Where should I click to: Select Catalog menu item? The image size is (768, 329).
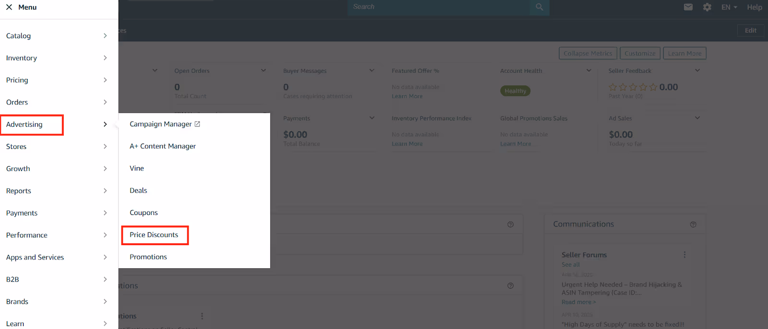tap(18, 36)
